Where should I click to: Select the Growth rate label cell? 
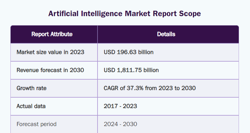(x=32, y=88)
